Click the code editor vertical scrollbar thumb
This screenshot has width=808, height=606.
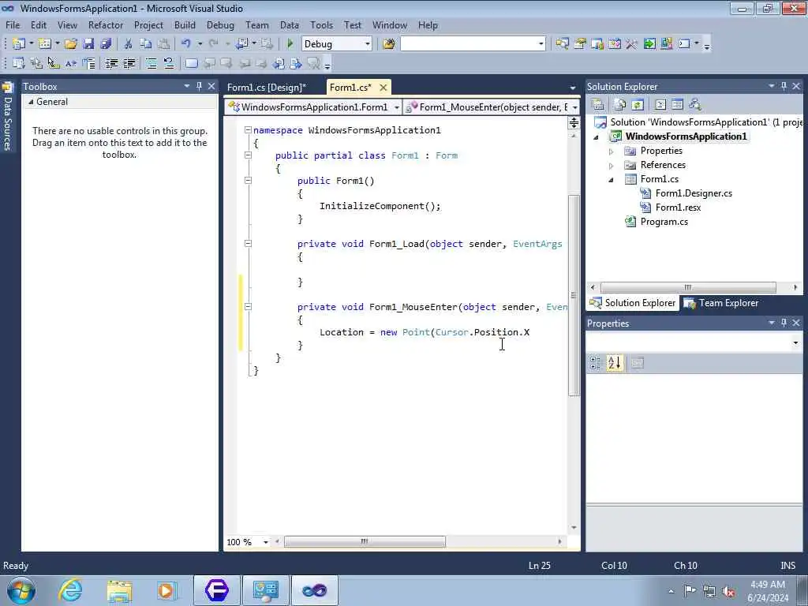[574, 295]
